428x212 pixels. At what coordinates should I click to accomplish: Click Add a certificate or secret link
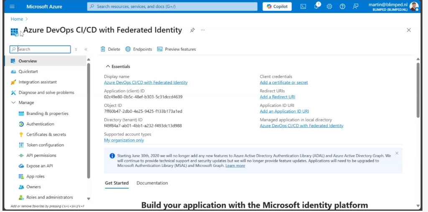pos(284,82)
